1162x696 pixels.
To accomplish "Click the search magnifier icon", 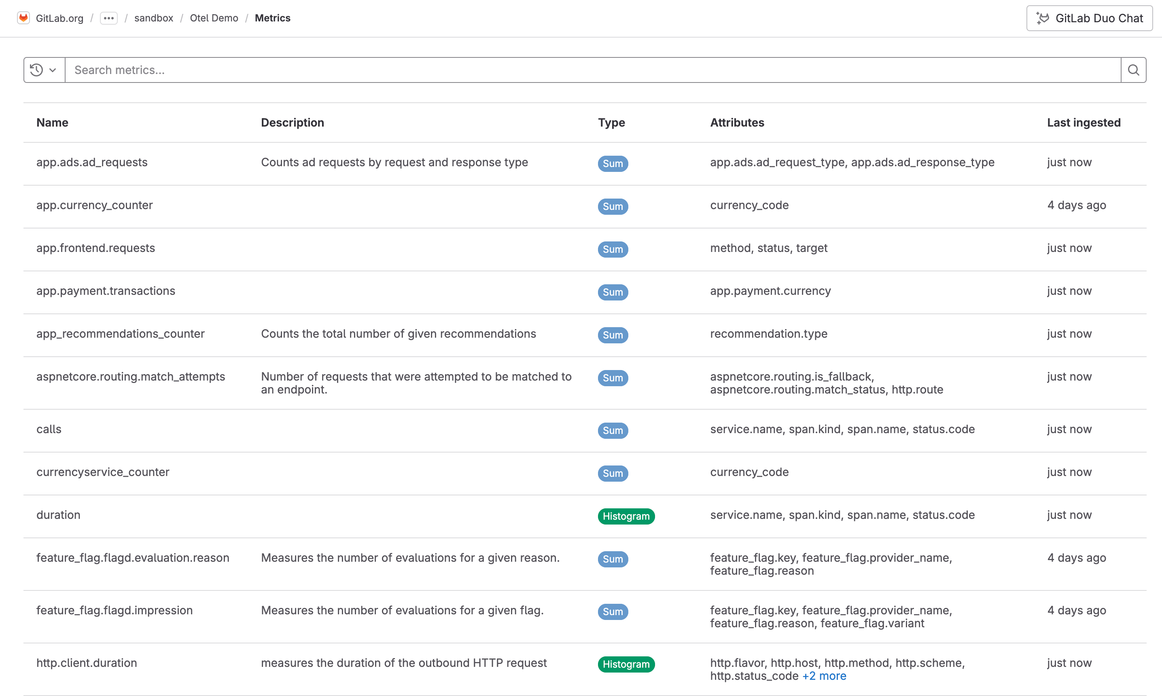I will (1133, 70).
